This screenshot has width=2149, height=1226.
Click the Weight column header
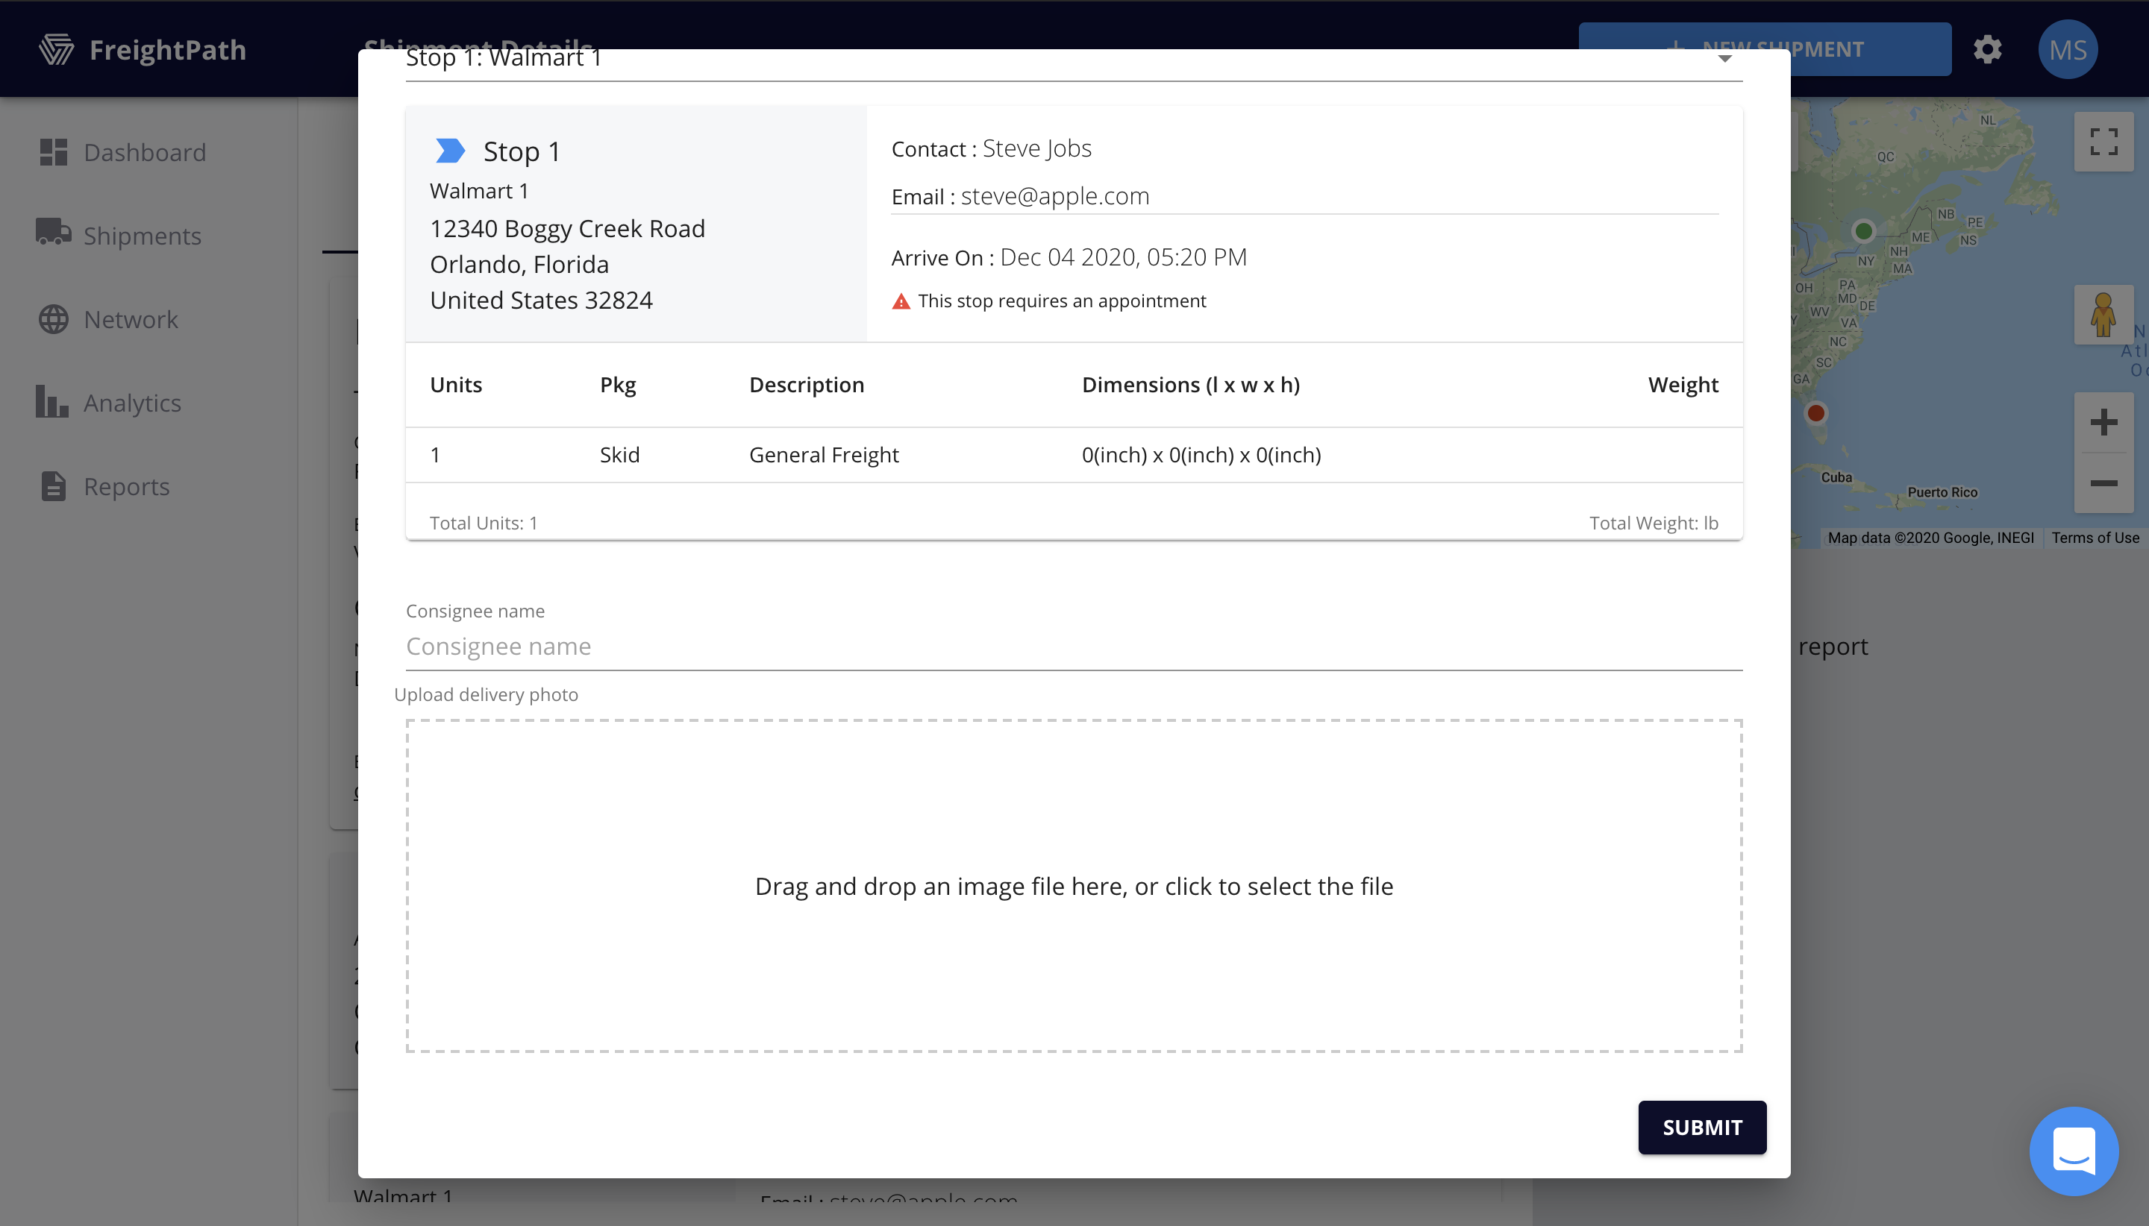[x=1683, y=385]
